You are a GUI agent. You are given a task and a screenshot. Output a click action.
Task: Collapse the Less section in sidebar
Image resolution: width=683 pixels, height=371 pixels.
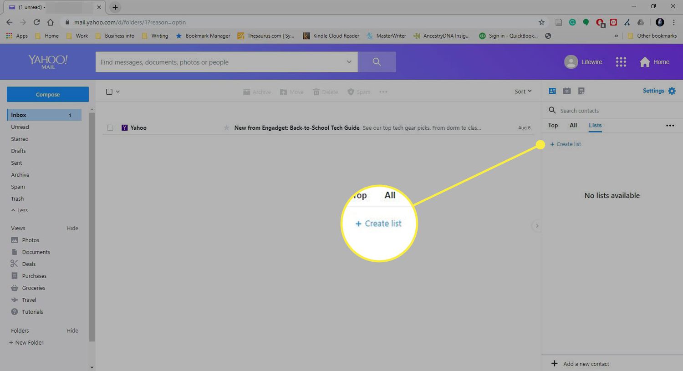click(19, 210)
